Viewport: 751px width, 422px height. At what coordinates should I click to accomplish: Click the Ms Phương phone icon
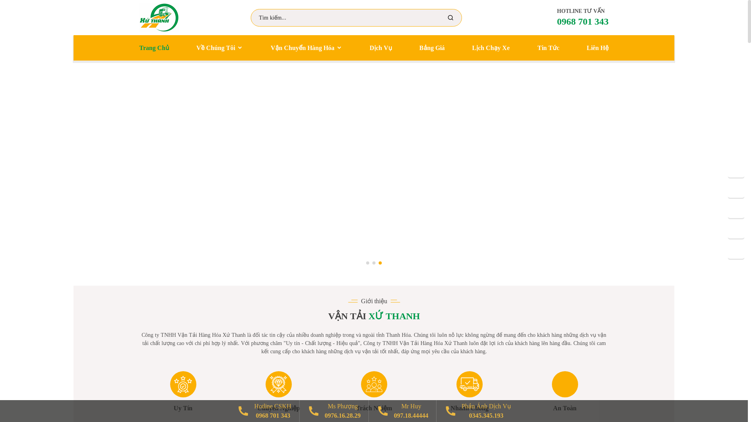(x=314, y=411)
